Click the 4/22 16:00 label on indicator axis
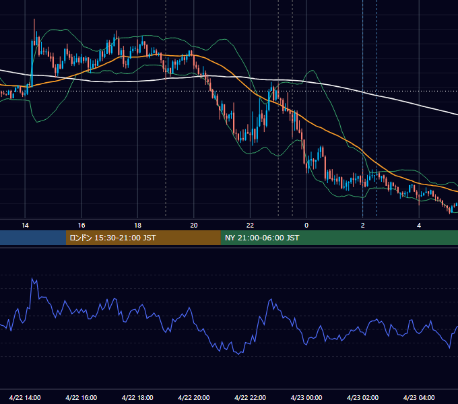The height and width of the screenshot is (404, 458). pyautogui.click(x=81, y=397)
